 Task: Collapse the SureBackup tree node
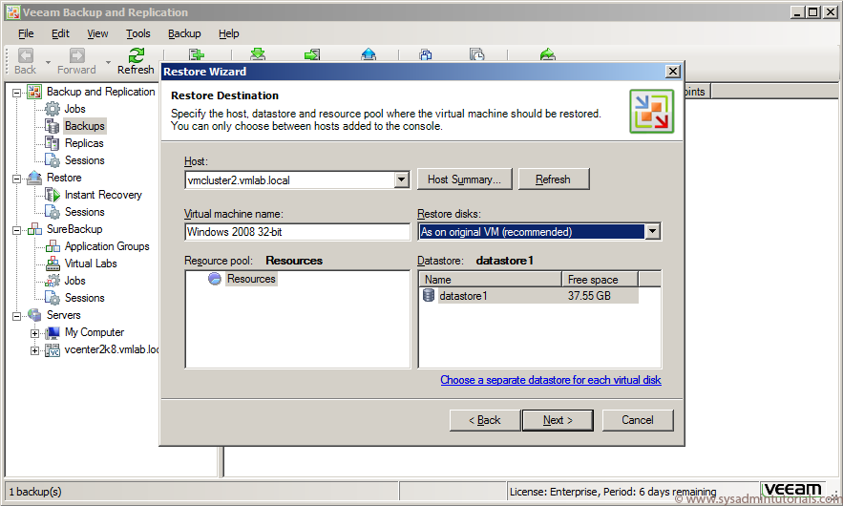pyautogui.click(x=16, y=230)
